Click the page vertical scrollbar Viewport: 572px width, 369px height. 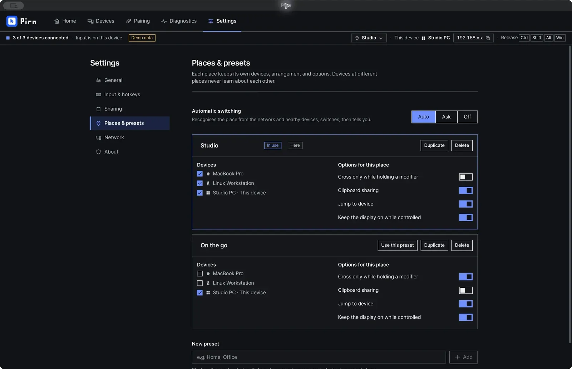(x=570, y=195)
